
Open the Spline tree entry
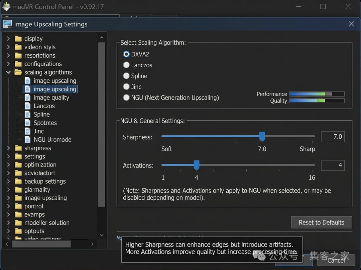(x=41, y=114)
